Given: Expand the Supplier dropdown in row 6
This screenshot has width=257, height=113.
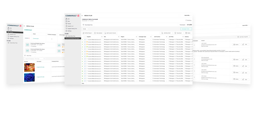Looking at the screenshot, I should pos(102,61).
